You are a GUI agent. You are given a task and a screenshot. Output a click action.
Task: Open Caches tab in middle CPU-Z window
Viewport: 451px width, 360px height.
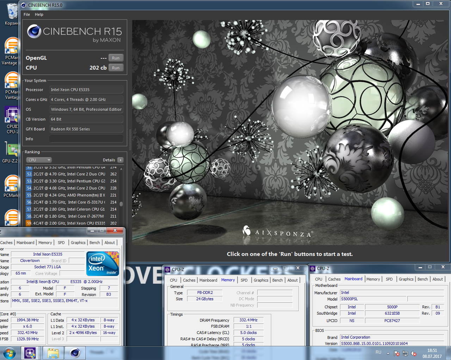(189, 280)
